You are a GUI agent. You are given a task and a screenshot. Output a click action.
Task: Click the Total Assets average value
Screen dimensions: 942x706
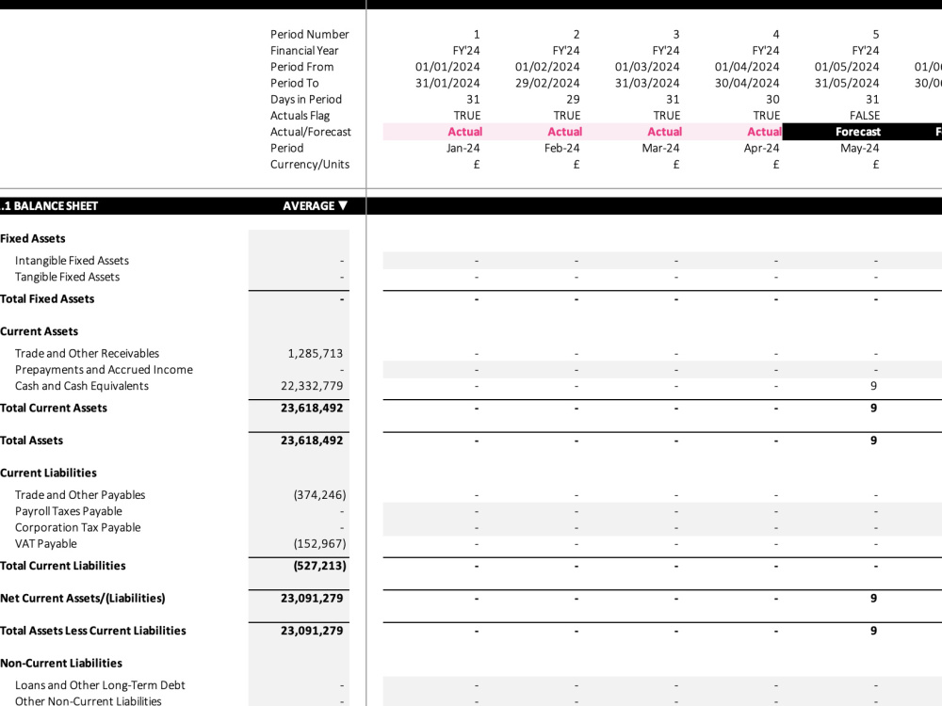coord(312,441)
